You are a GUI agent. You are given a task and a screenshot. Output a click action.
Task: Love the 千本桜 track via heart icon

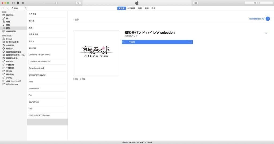(123, 42)
